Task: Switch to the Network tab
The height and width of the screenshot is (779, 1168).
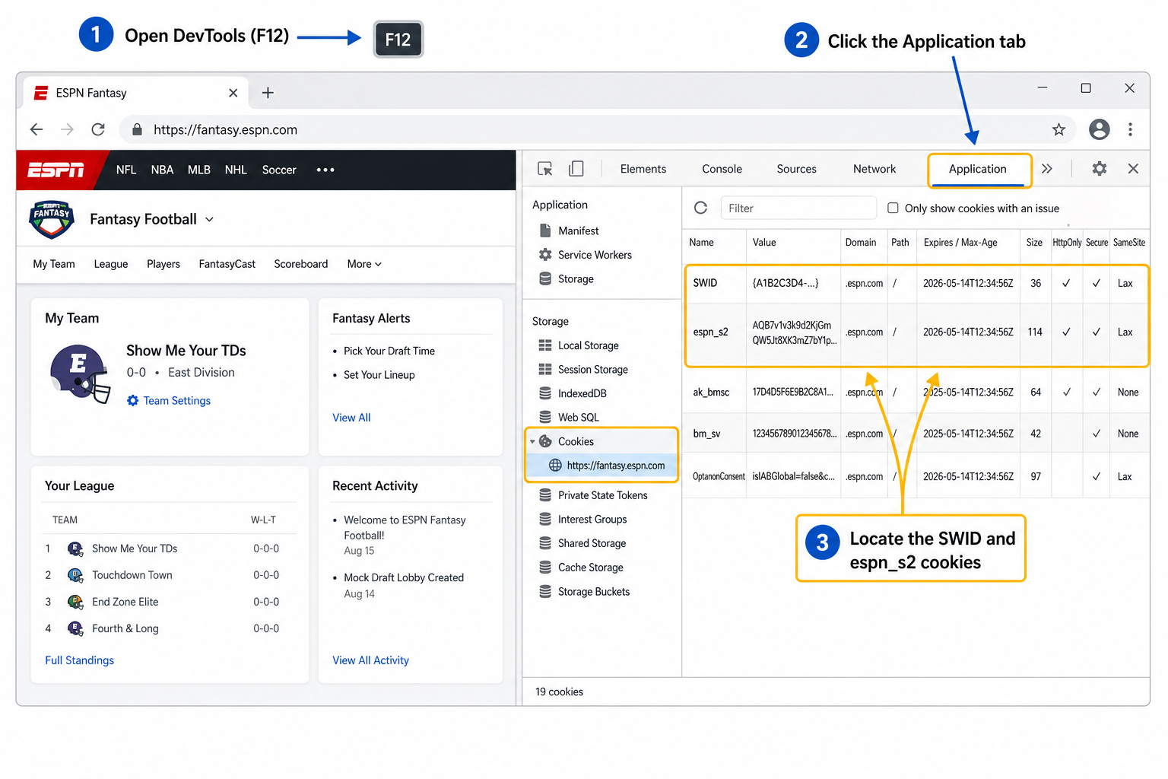Action: pos(874,169)
